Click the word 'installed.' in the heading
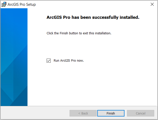 pyautogui.click(x=130, y=17)
